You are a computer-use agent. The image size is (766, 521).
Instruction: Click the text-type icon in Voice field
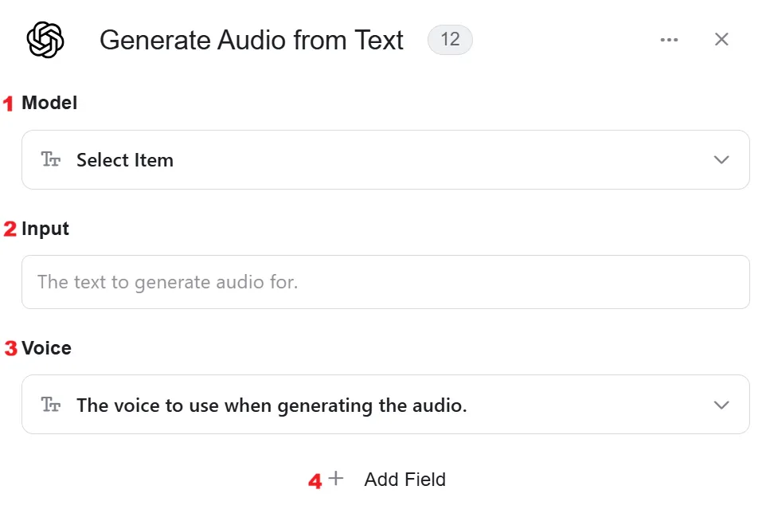pos(50,405)
